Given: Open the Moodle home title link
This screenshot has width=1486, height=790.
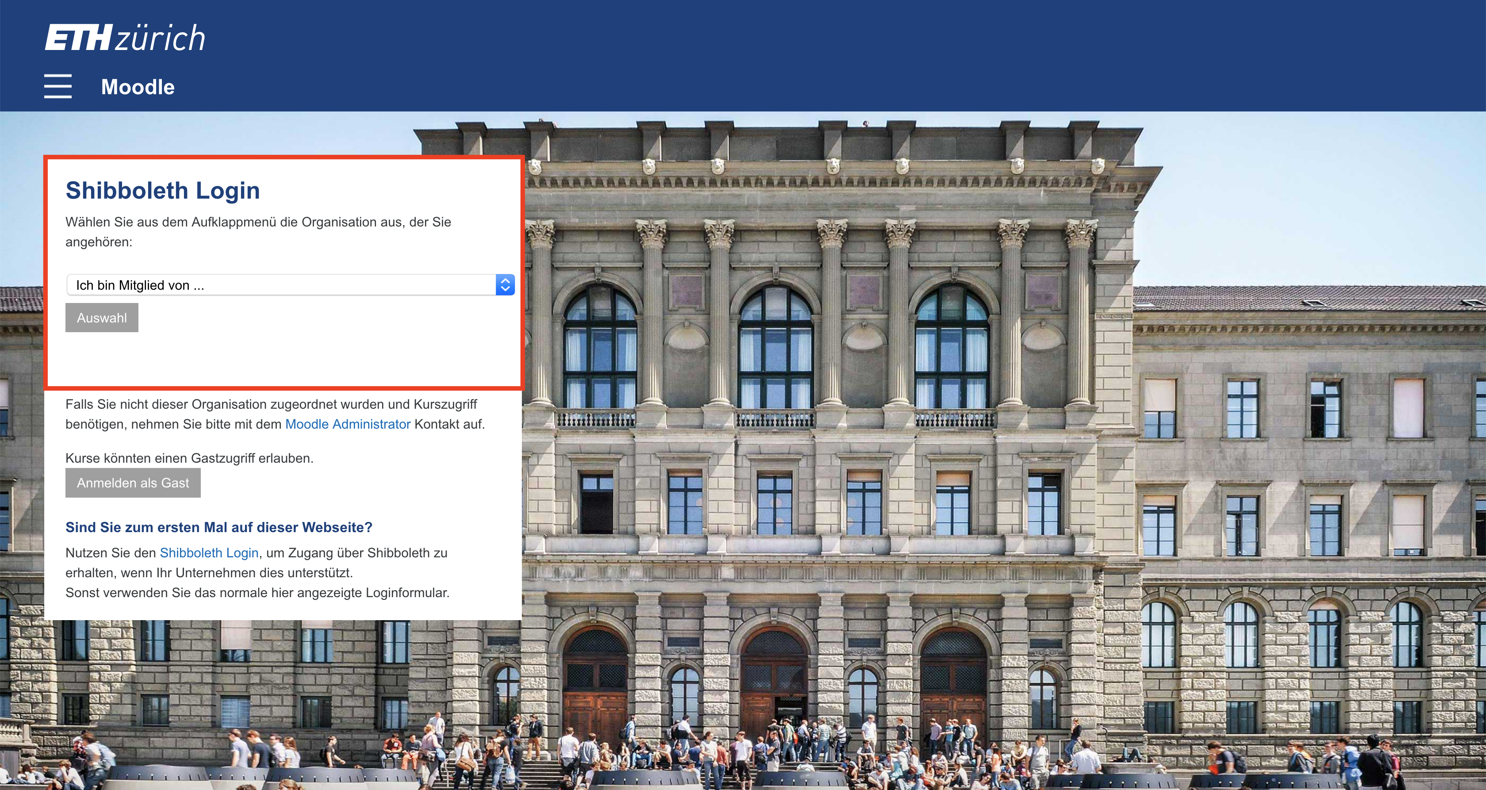Looking at the screenshot, I should tap(138, 87).
